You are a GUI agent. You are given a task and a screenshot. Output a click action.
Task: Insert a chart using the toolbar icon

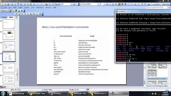click(46, 4)
